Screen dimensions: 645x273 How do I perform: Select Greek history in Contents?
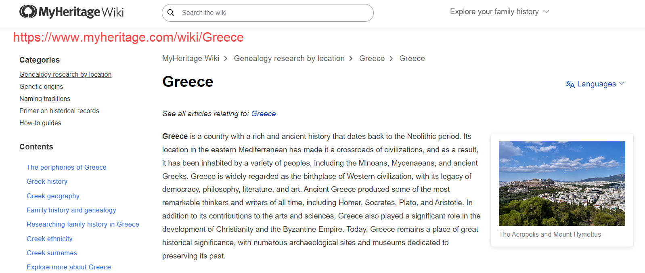click(47, 181)
